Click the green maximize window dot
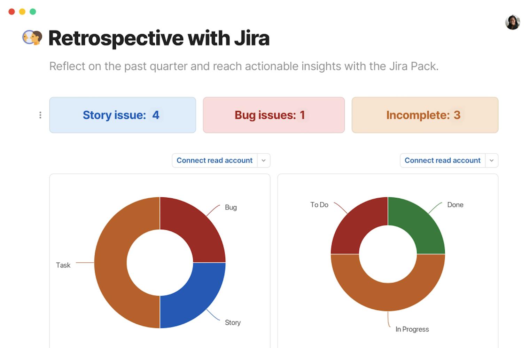Viewport: 530px width, 348px height. pos(33,12)
